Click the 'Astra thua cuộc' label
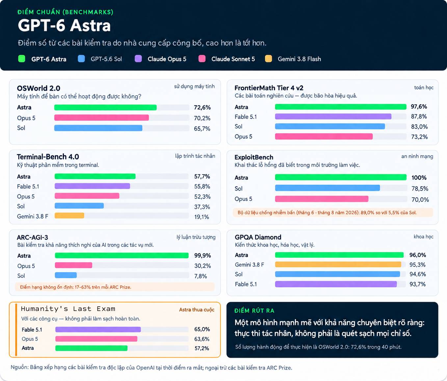The width and height of the screenshot is (447, 381). (197, 310)
